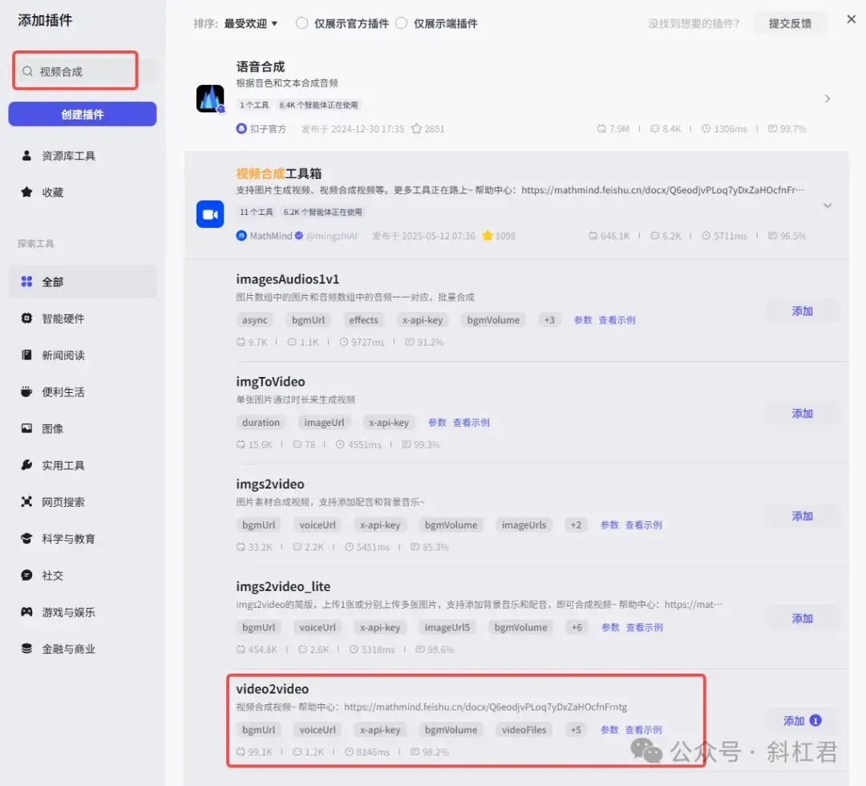Expand the +3 tag in imagesAudios1v1
866x786 pixels.
pos(549,320)
